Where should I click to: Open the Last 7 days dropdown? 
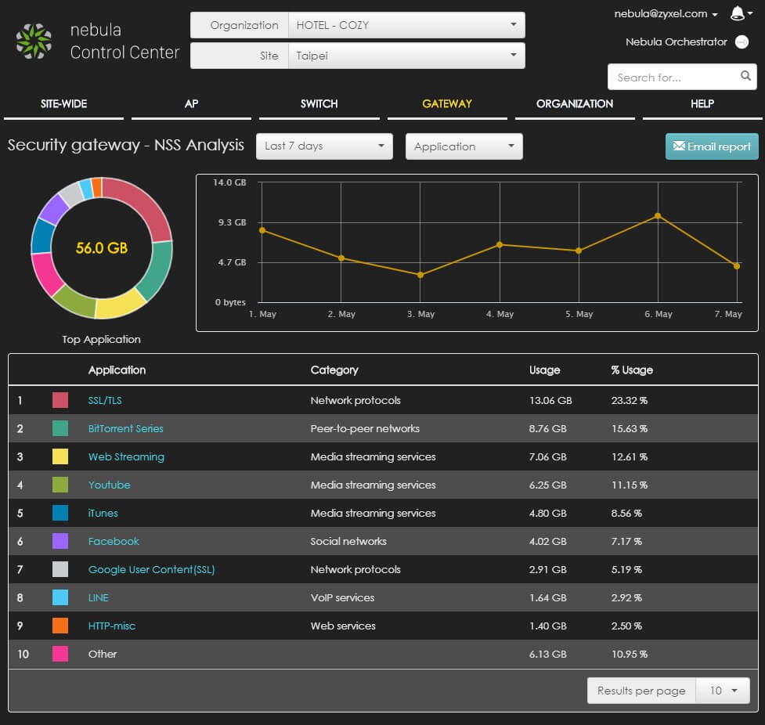tap(324, 146)
